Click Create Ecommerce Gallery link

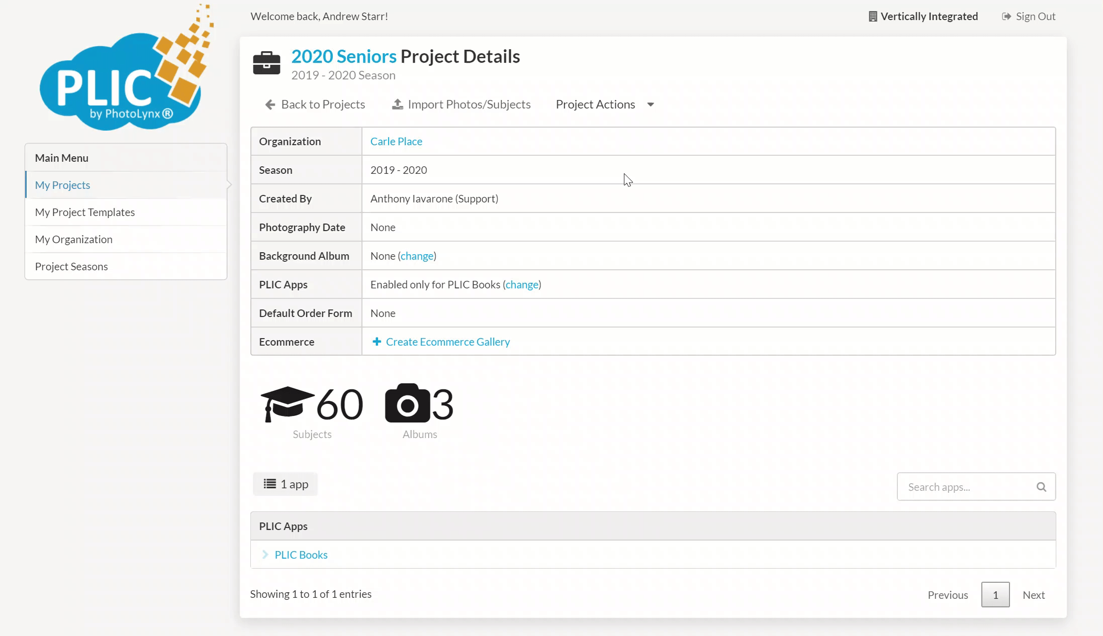pos(441,342)
